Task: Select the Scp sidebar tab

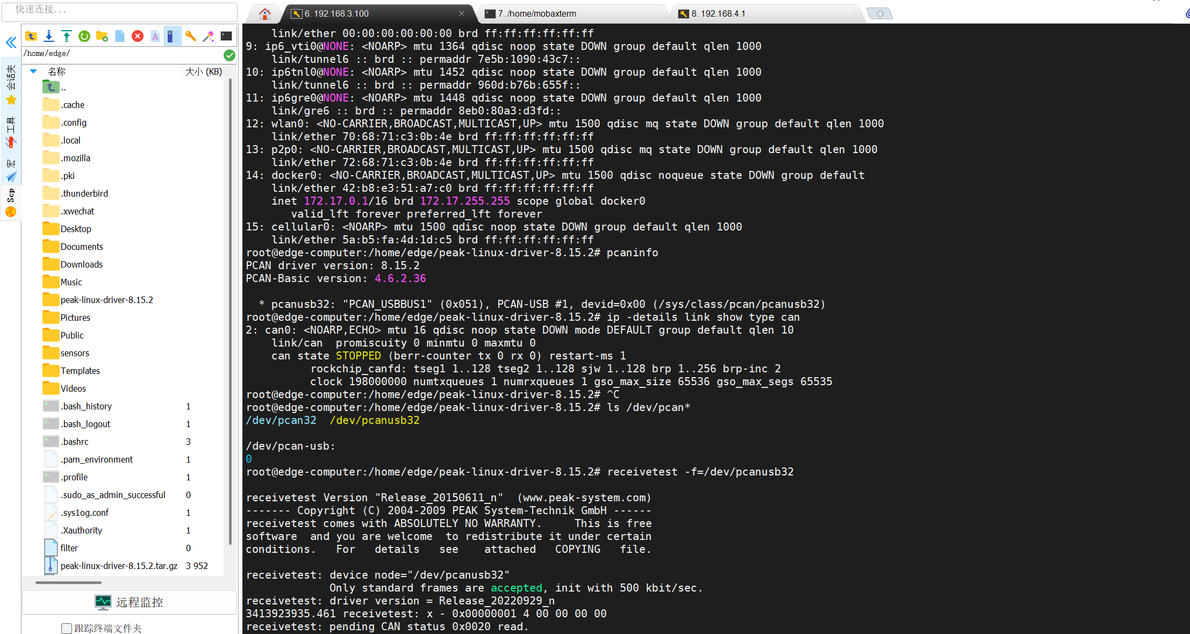Action: 11,203
